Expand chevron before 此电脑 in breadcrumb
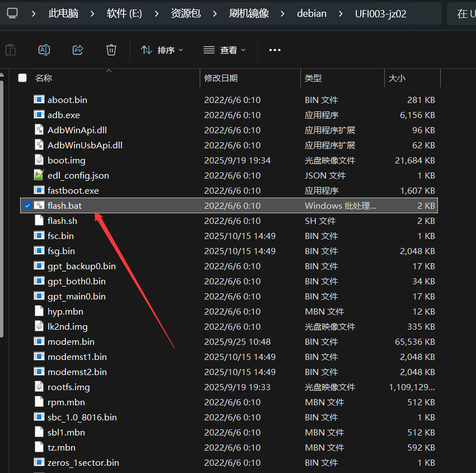 click(34, 13)
